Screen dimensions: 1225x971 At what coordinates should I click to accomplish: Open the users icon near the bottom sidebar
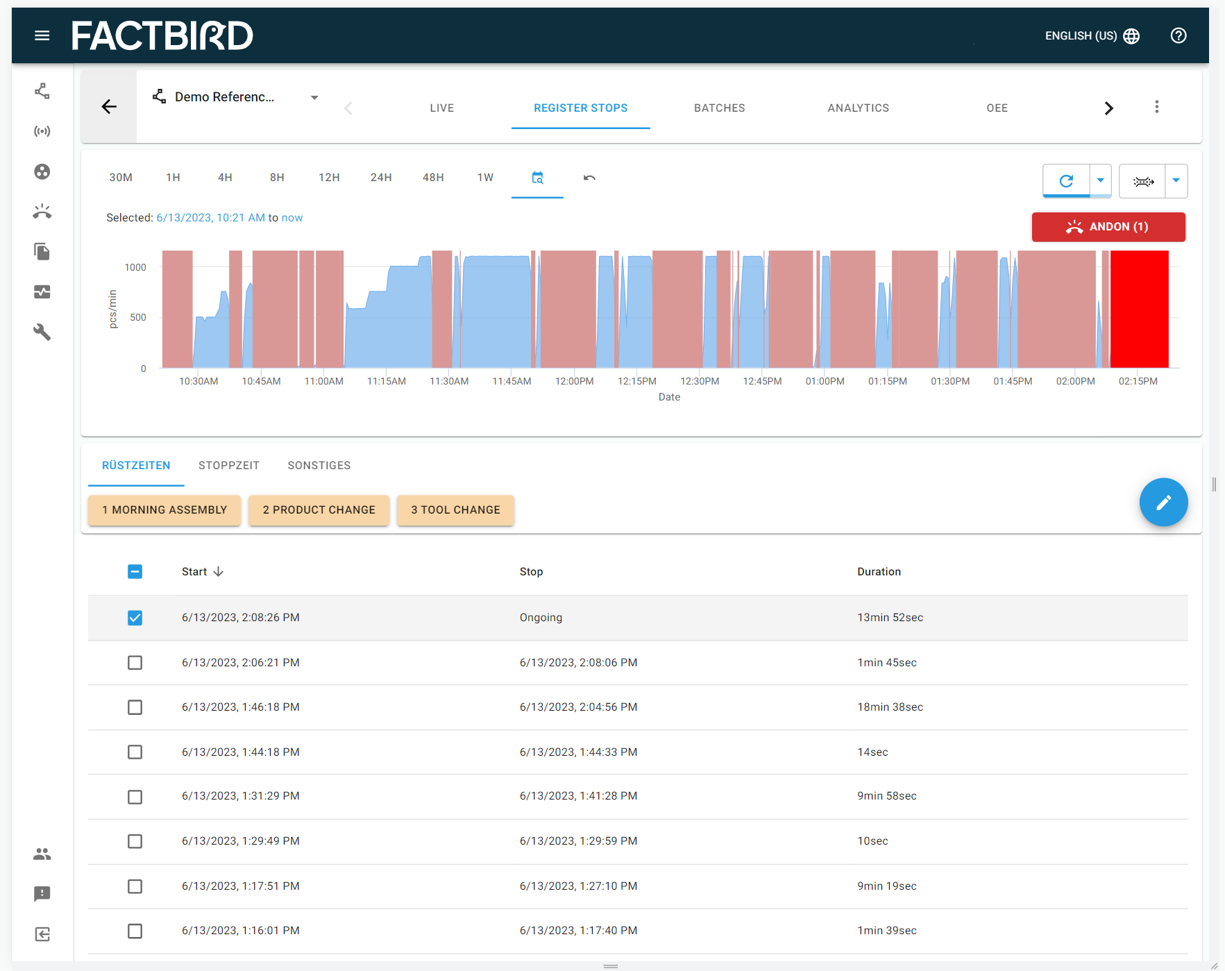[42, 854]
